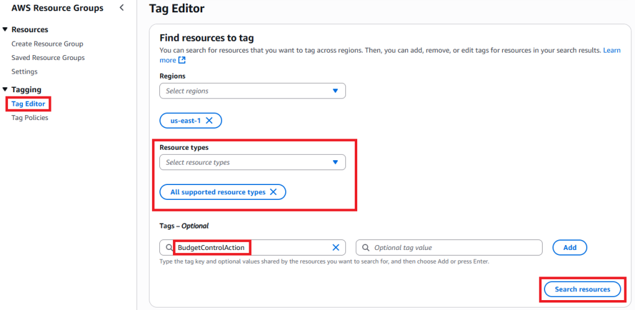The height and width of the screenshot is (310, 635).
Task: Click the search icon in the optional tag value field
Action: pos(365,248)
